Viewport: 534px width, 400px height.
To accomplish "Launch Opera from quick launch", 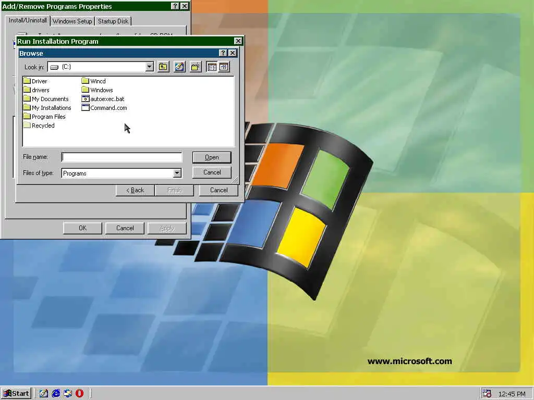I will 79,394.
